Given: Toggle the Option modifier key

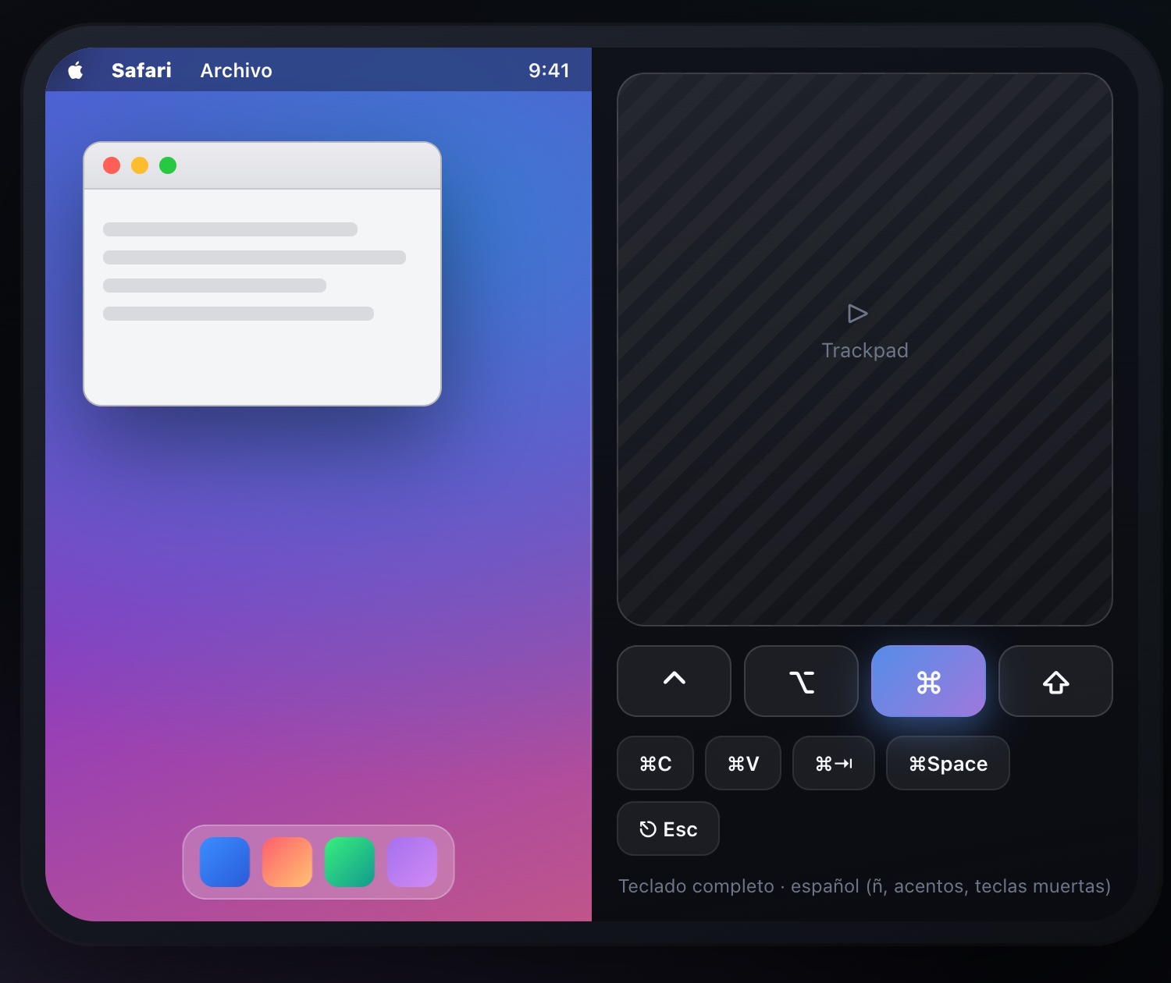Looking at the screenshot, I should [x=801, y=681].
